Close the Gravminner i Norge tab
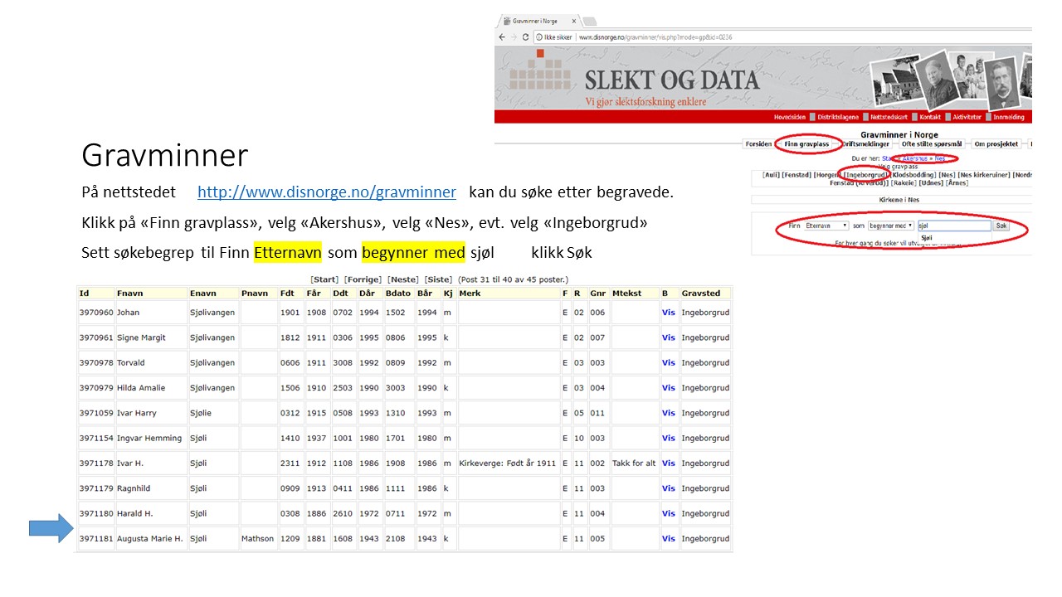The width and height of the screenshot is (1062, 597). click(x=573, y=21)
